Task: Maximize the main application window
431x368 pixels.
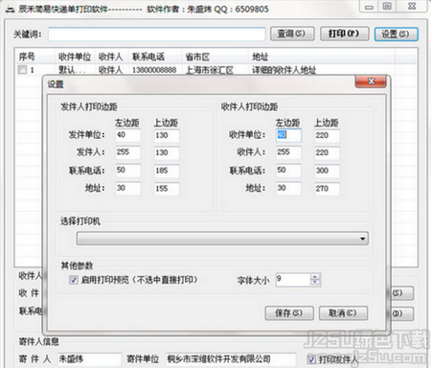Action: click(387, 7)
